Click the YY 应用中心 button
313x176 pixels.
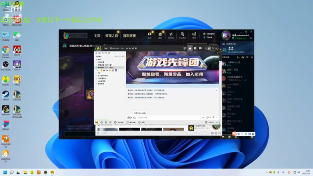point(210,122)
